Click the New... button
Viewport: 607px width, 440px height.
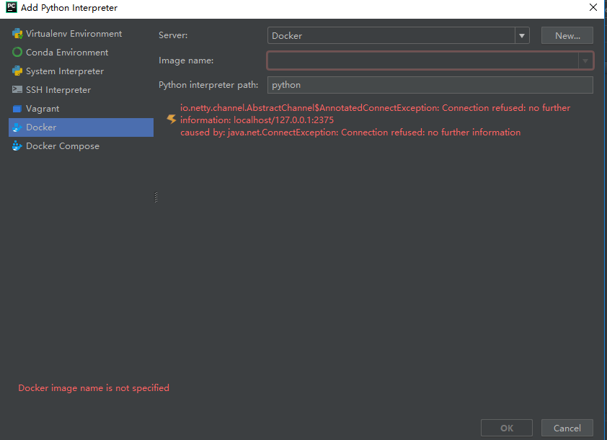click(567, 35)
